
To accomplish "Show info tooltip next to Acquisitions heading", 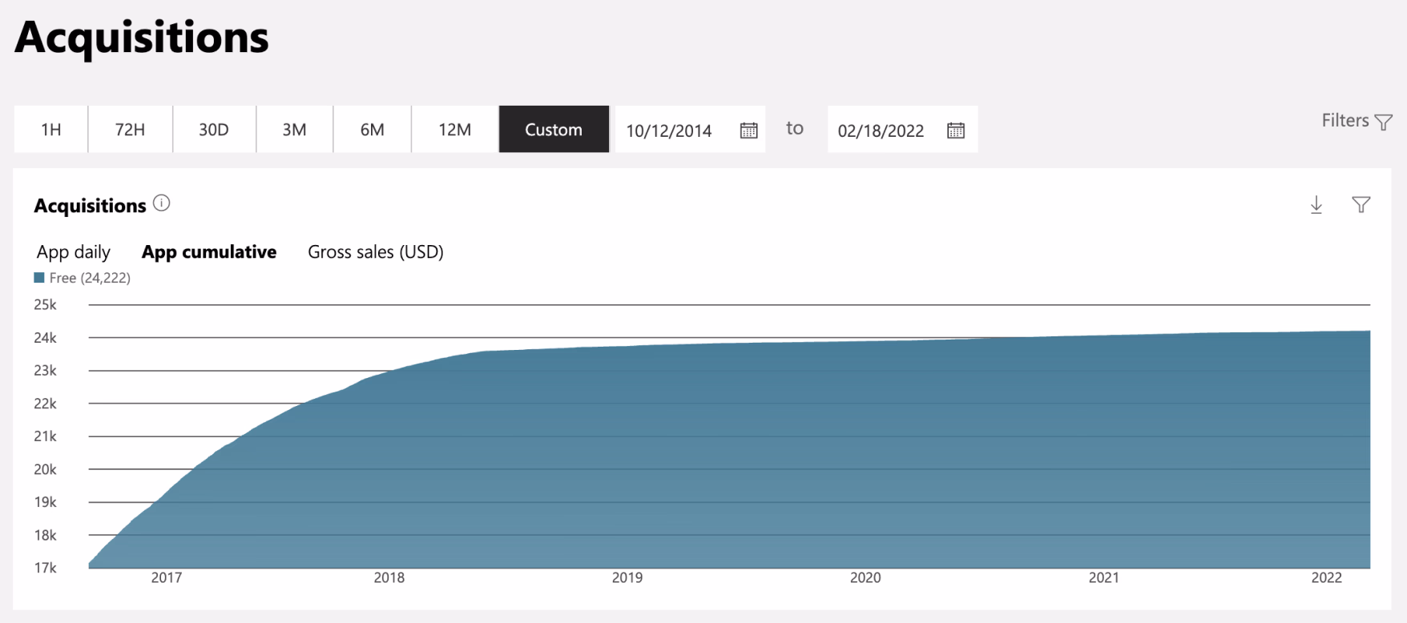I will [x=162, y=203].
